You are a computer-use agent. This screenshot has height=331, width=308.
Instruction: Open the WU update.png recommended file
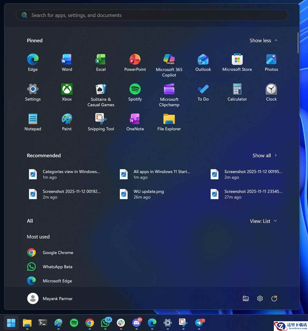pos(149,194)
